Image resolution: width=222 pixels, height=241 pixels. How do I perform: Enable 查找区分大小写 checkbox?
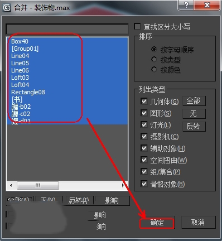[137, 26]
